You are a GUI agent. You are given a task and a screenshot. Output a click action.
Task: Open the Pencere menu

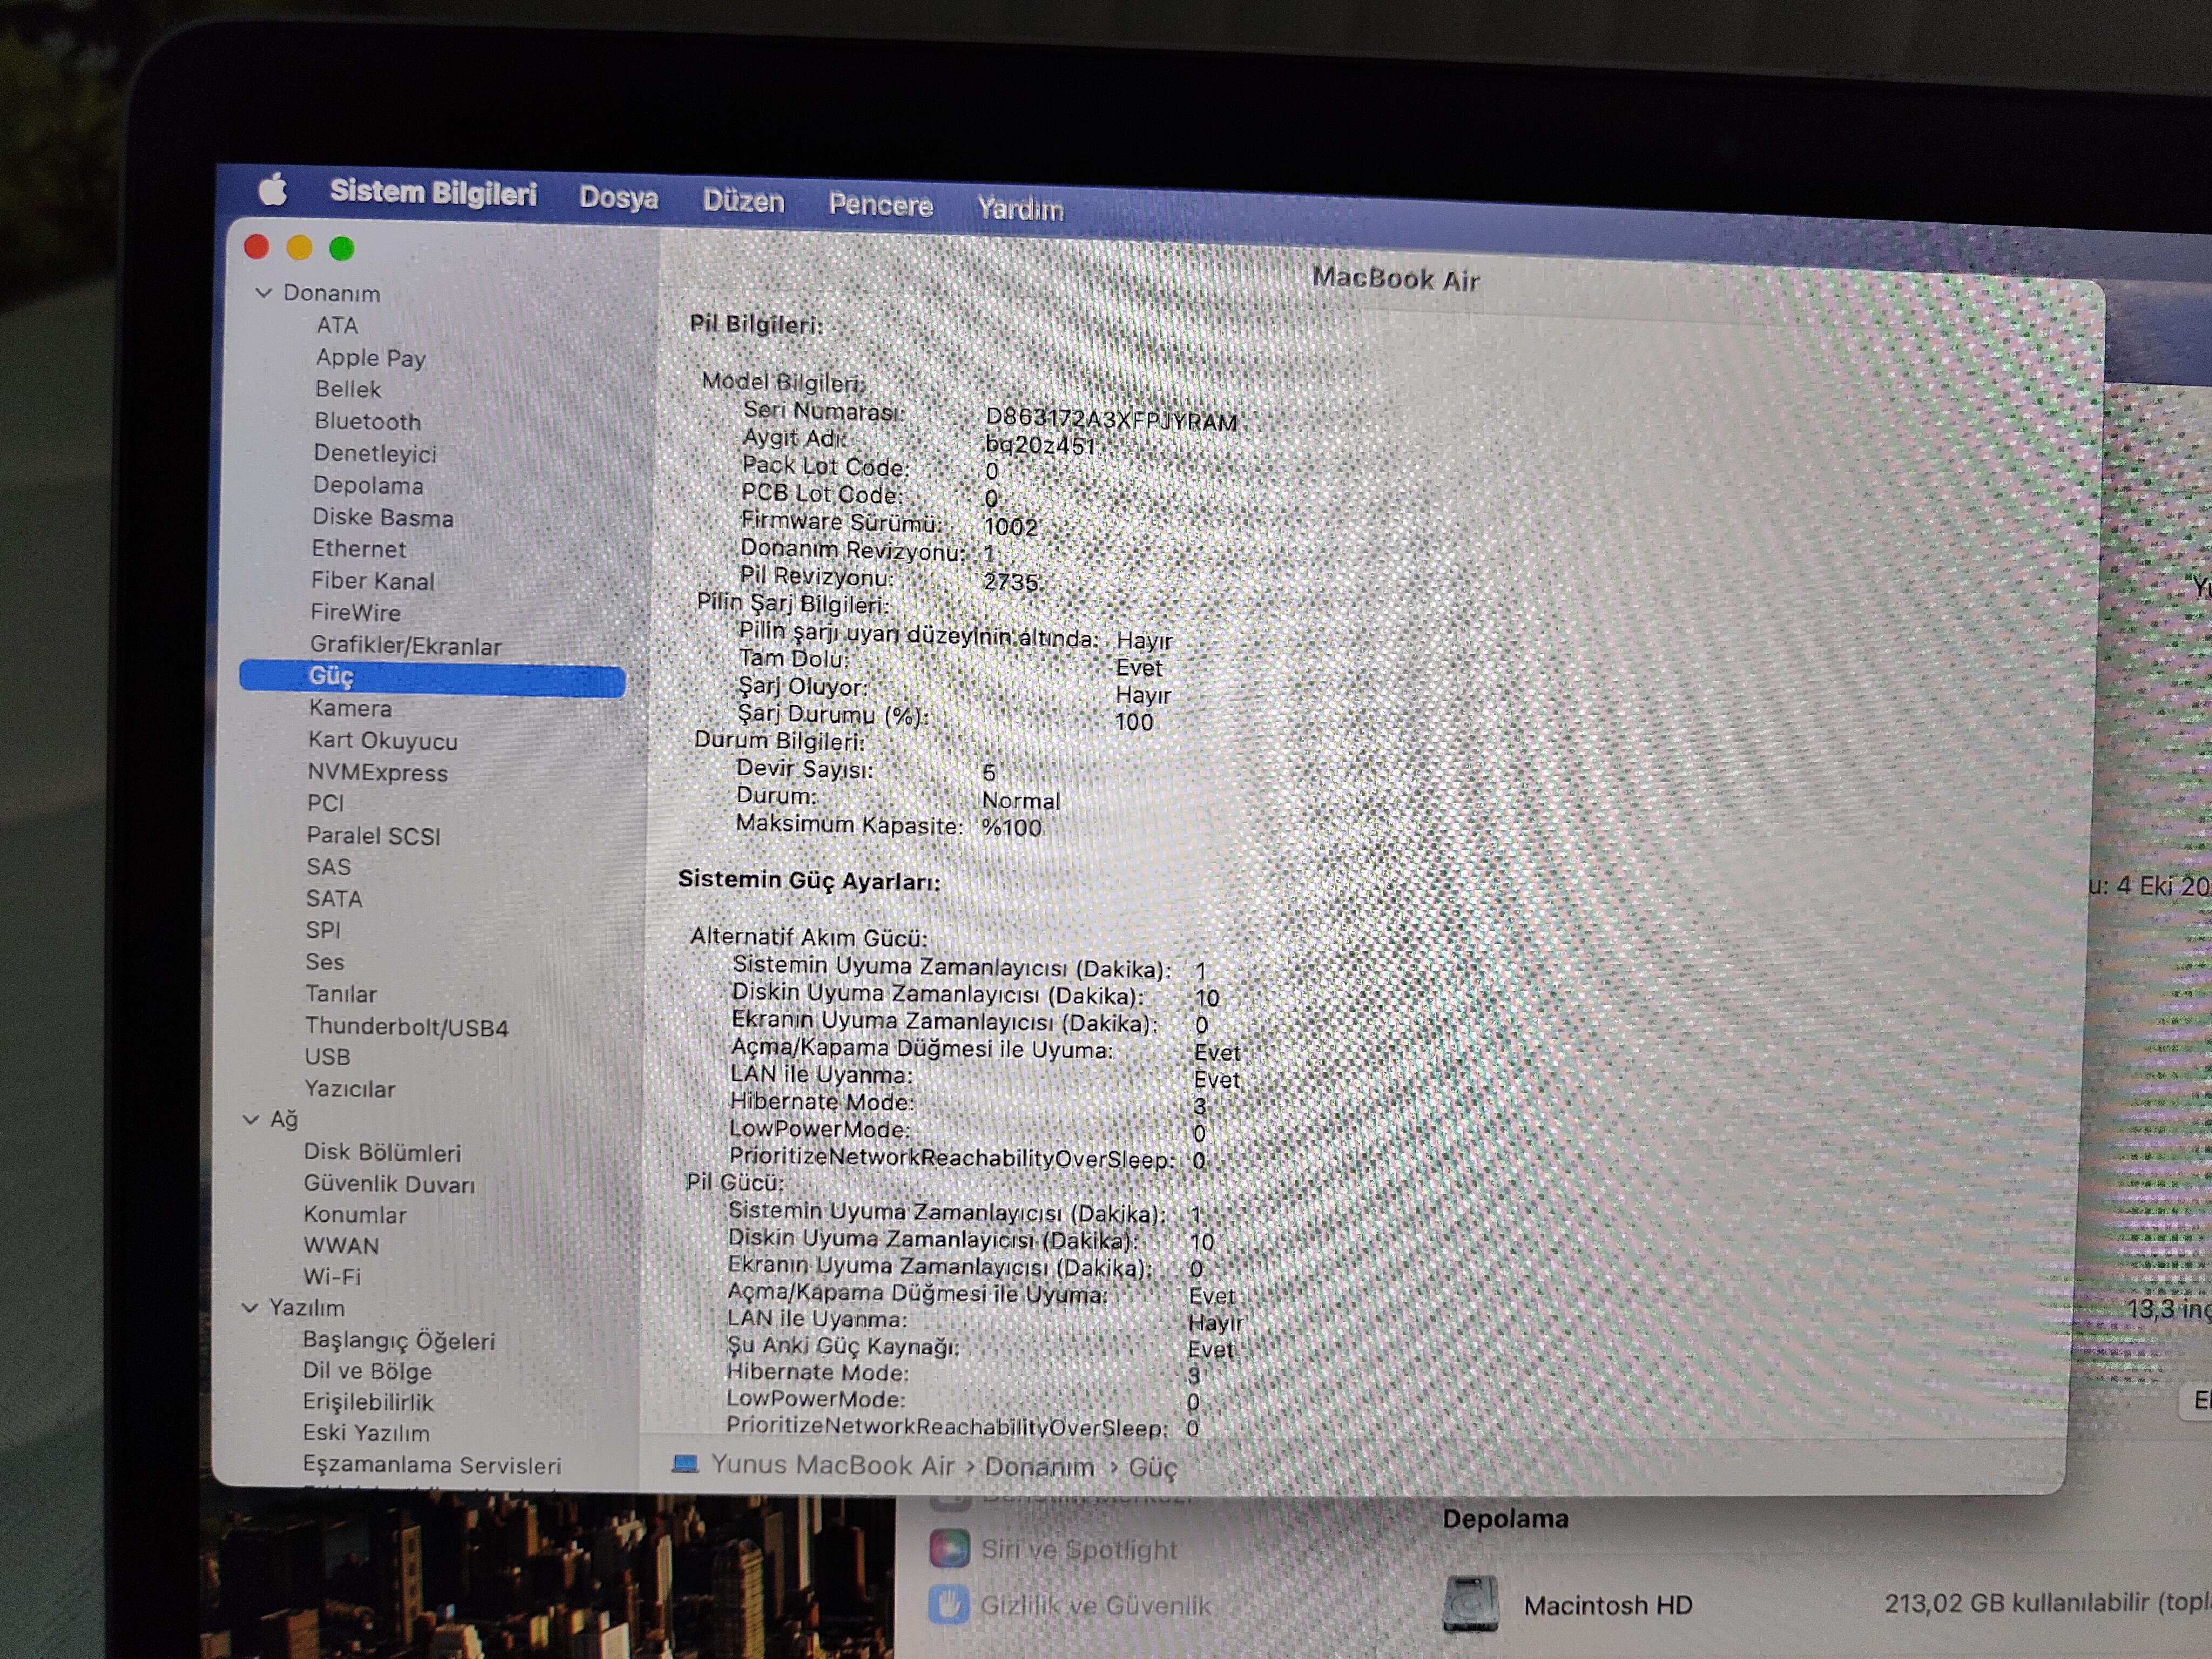tap(880, 205)
